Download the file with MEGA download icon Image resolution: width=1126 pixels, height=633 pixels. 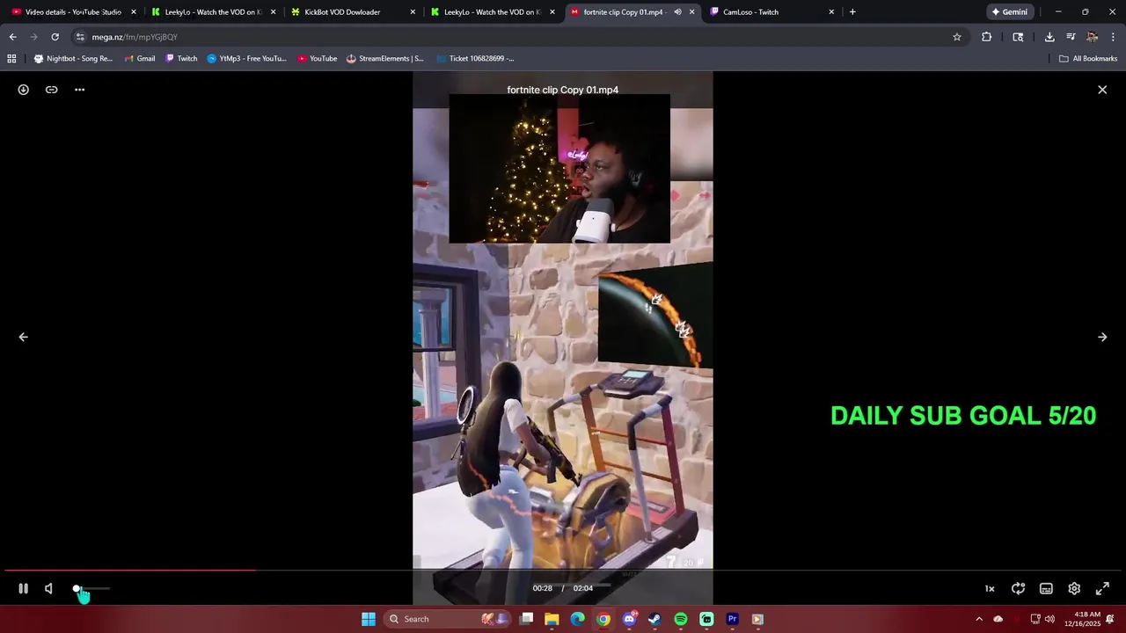pyautogui.click(x=24, y=90)
